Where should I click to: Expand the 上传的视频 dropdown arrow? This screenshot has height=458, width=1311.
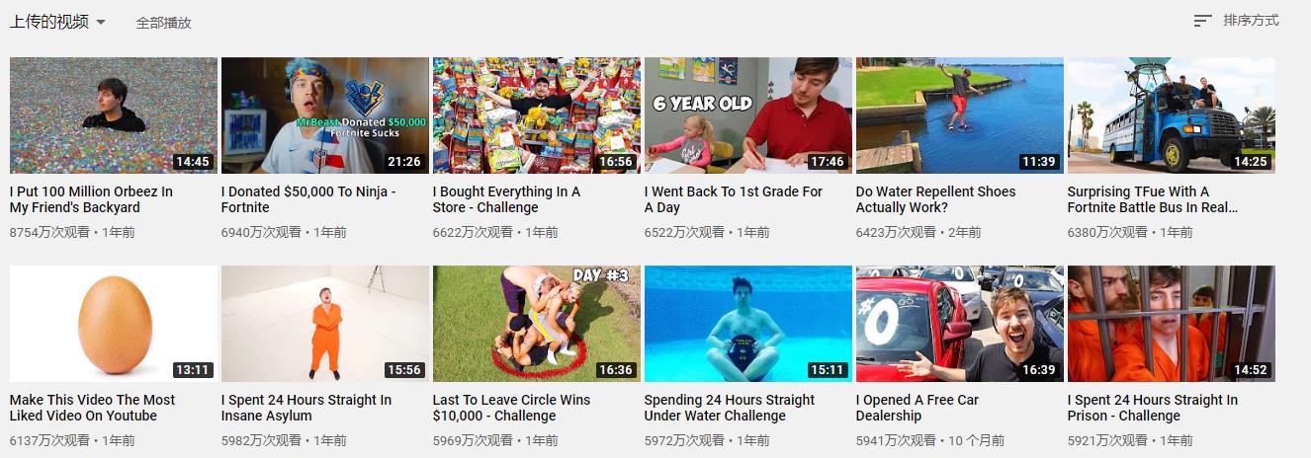tap(101, 23)
